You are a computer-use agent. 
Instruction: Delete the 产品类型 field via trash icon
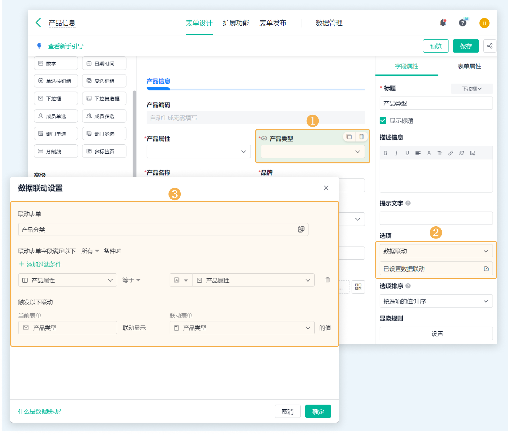pos(361,137)
